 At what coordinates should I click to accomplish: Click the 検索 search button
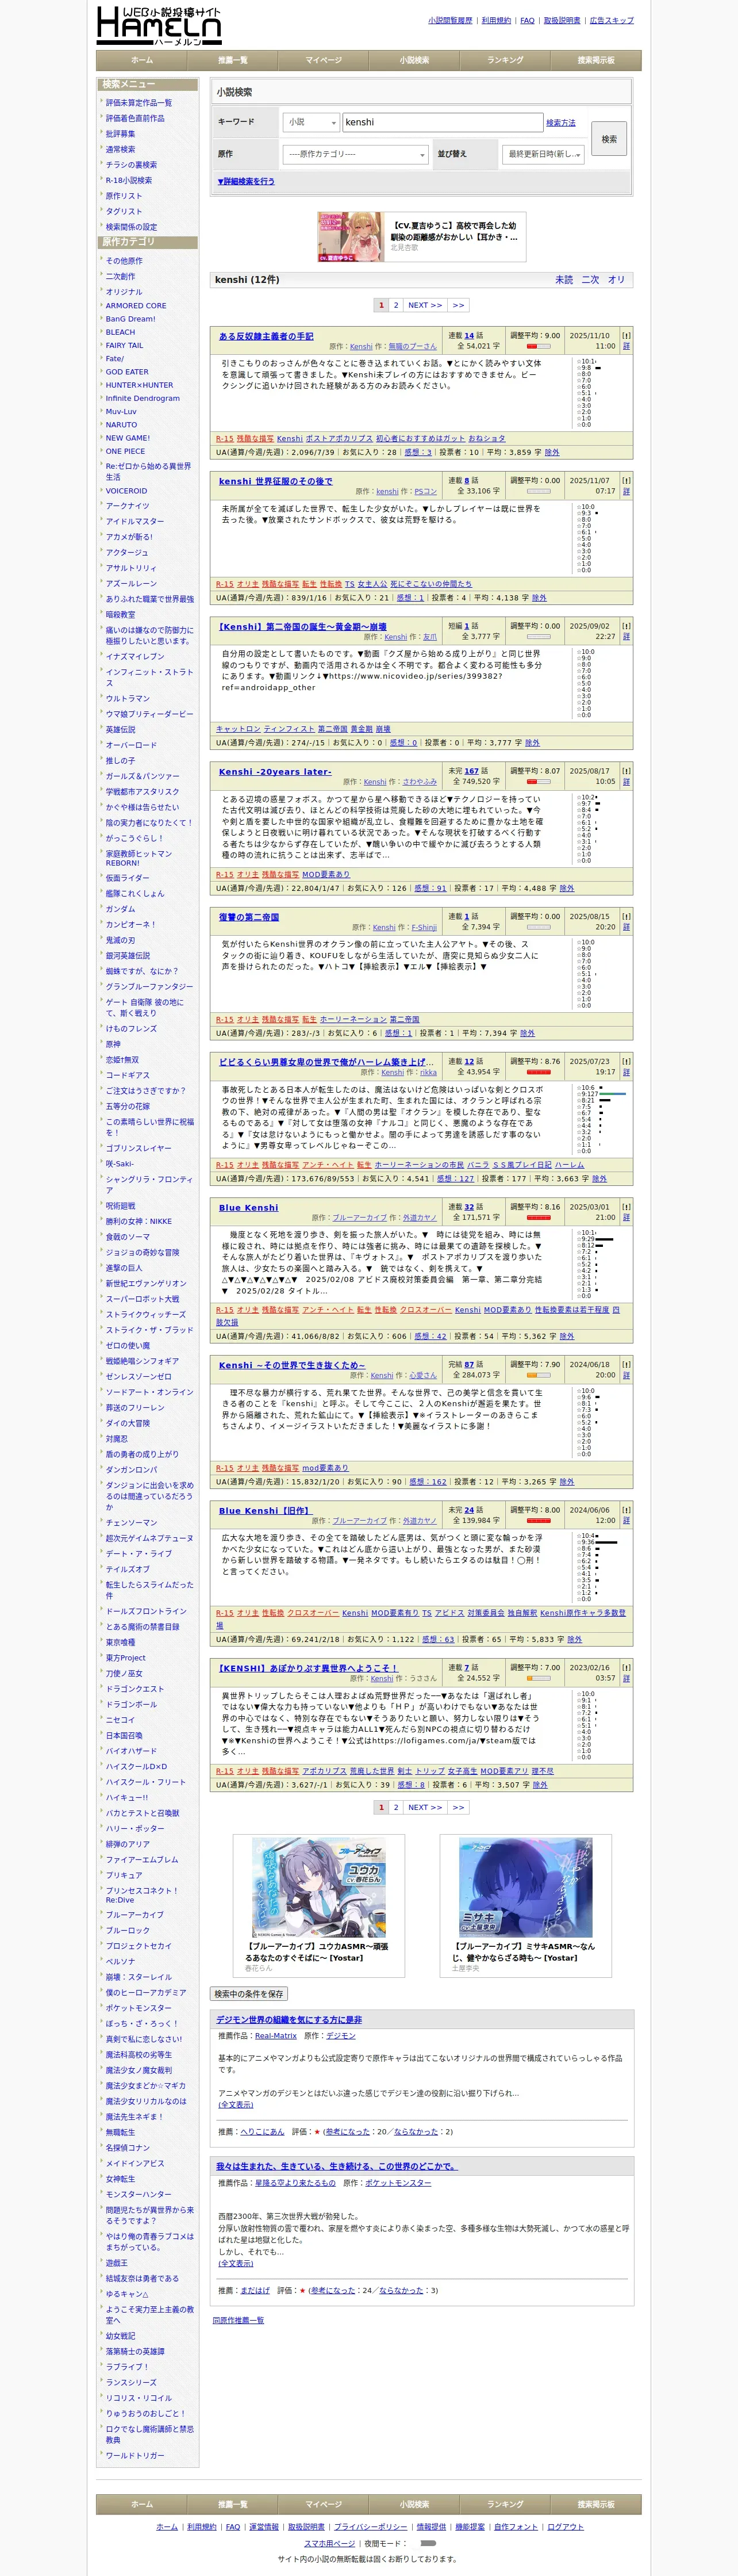609,139
